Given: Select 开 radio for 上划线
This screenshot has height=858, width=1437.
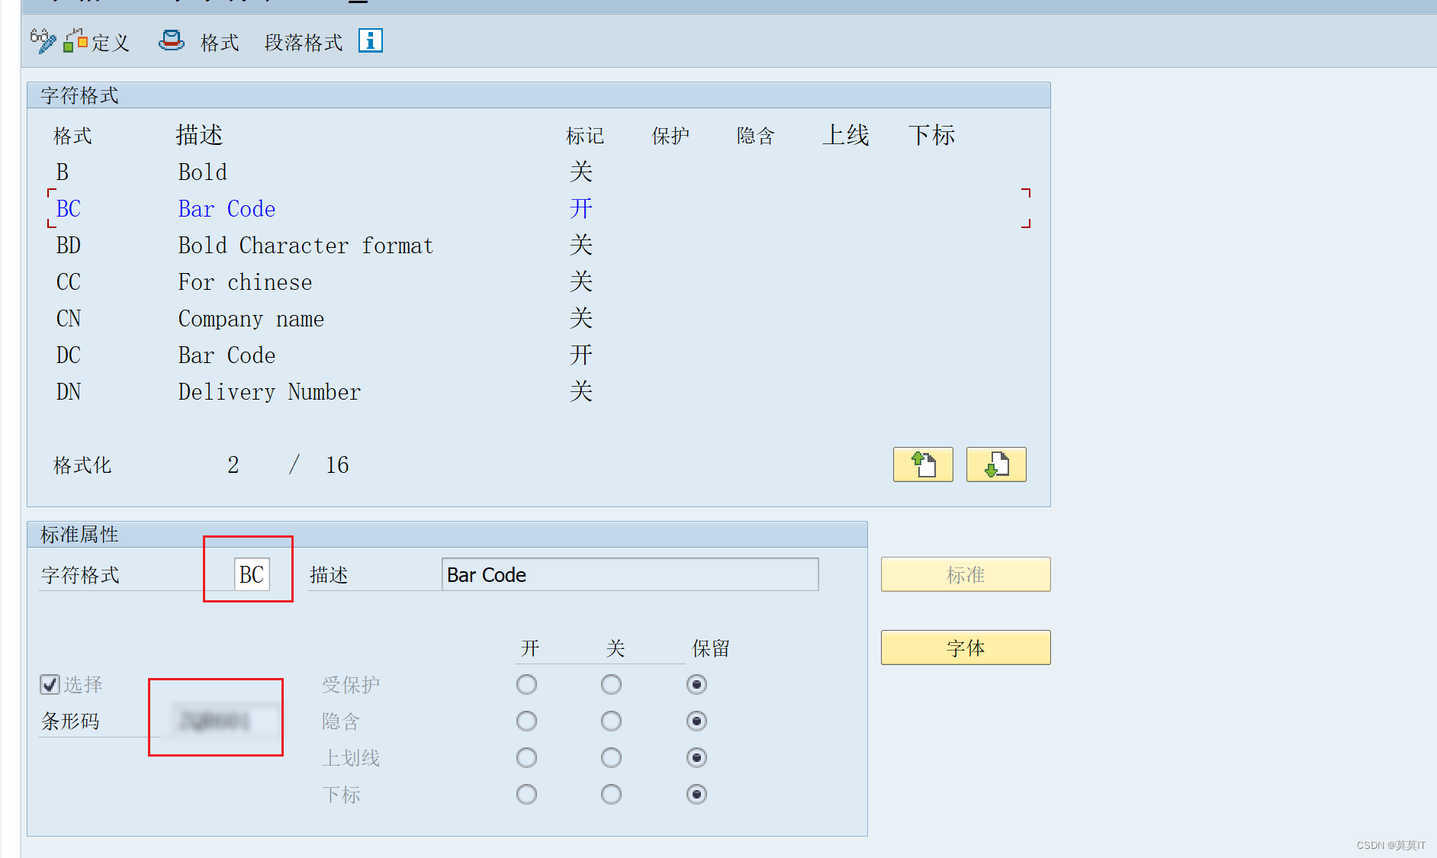Looking at the screenshot, I should [x=526, y=757].
